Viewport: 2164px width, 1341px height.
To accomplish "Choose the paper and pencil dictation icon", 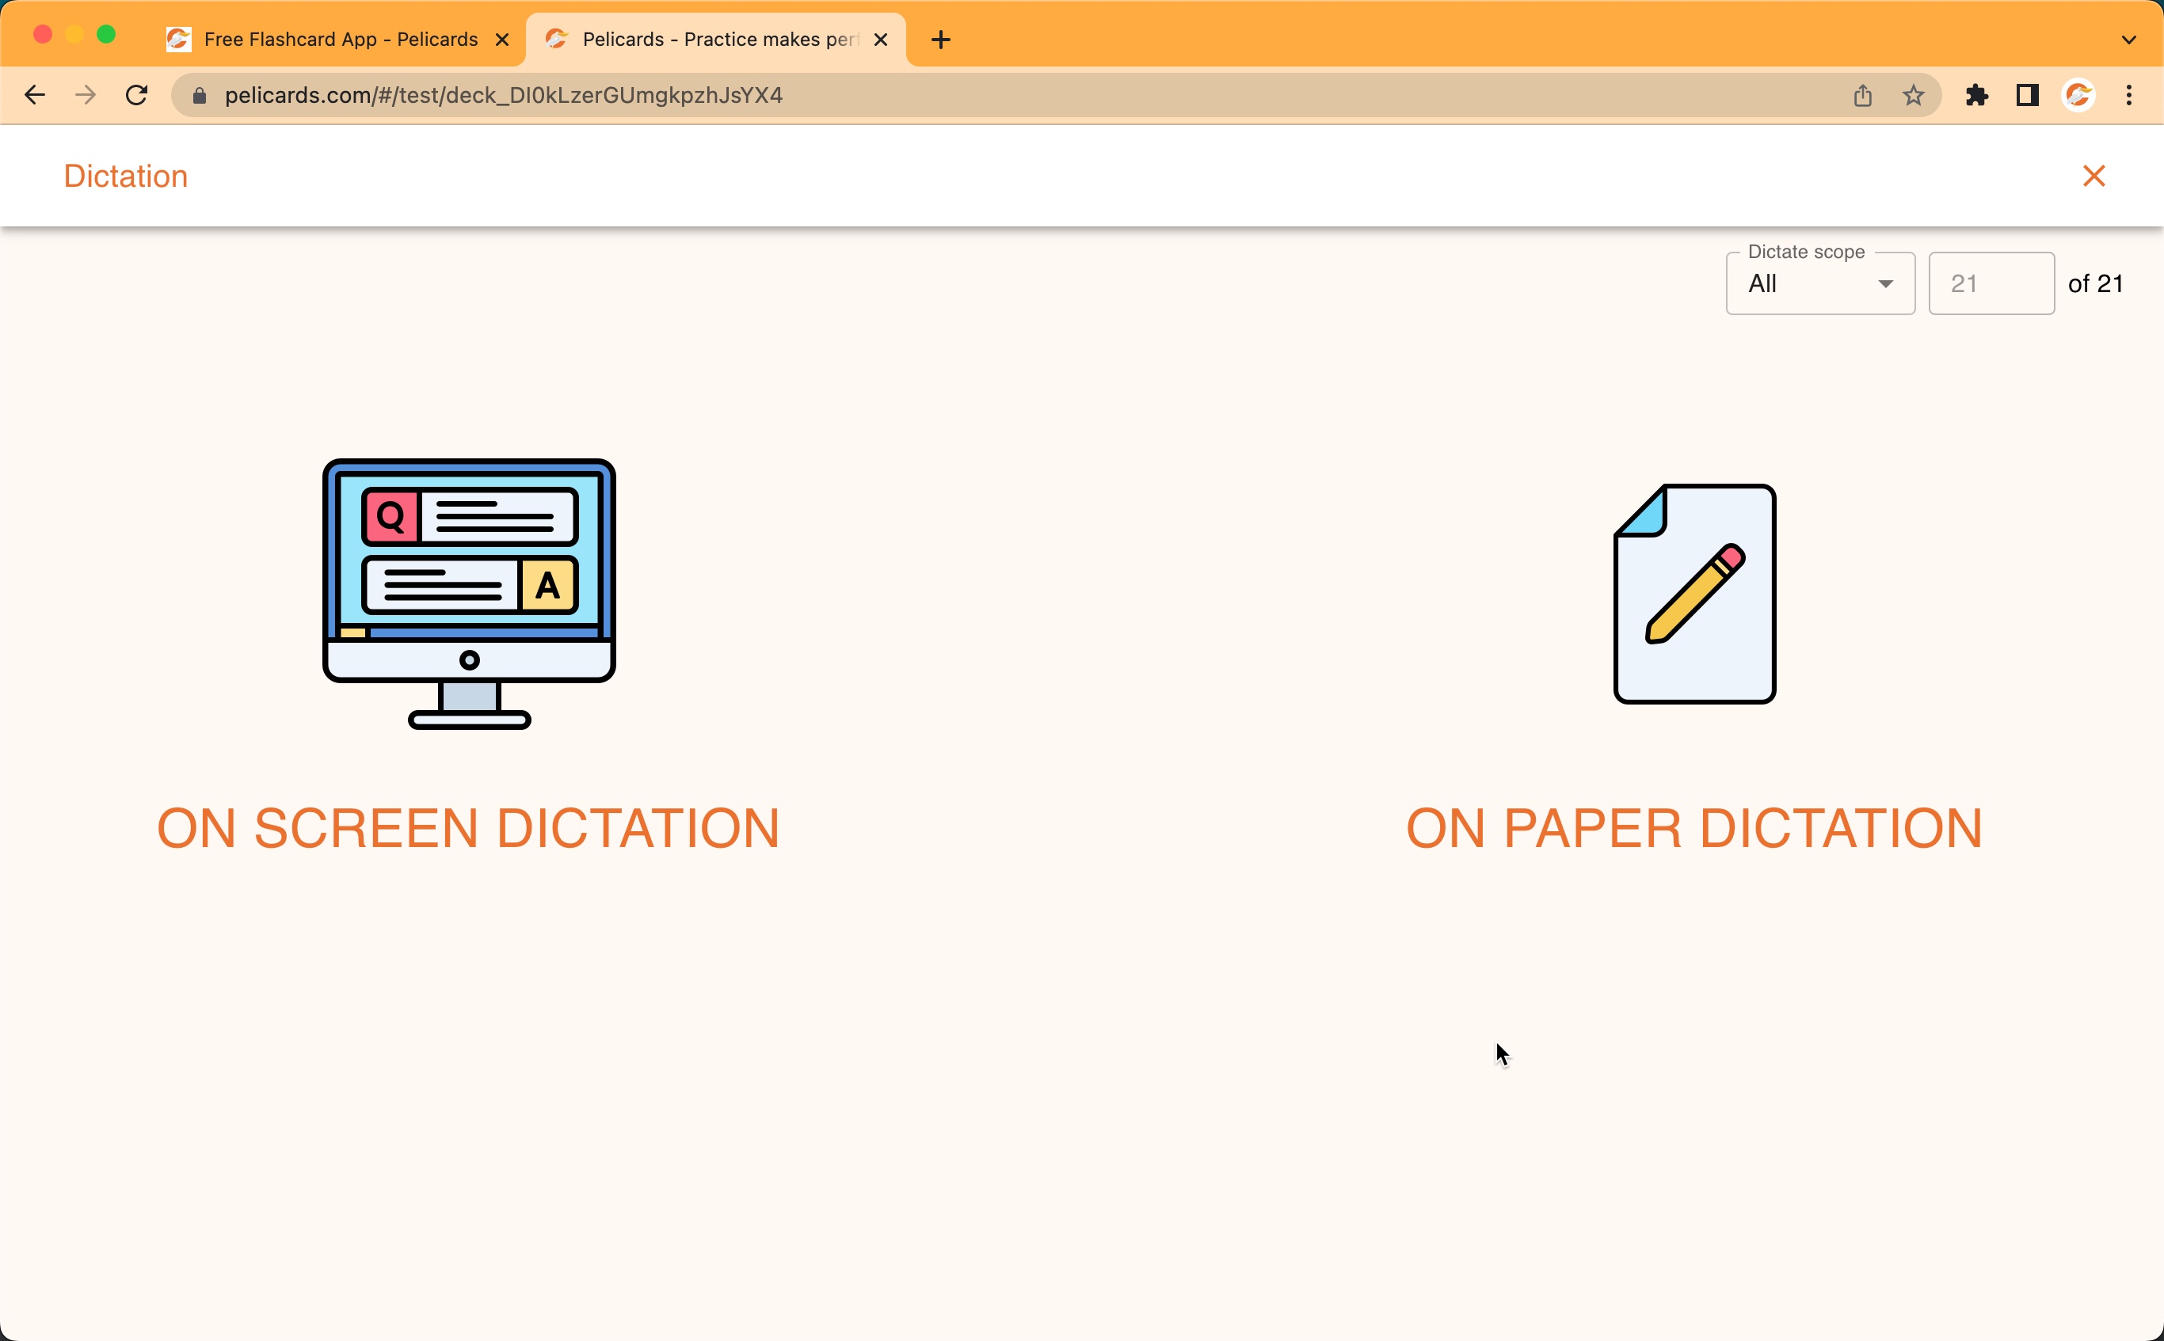I will tap(1694, 594).
